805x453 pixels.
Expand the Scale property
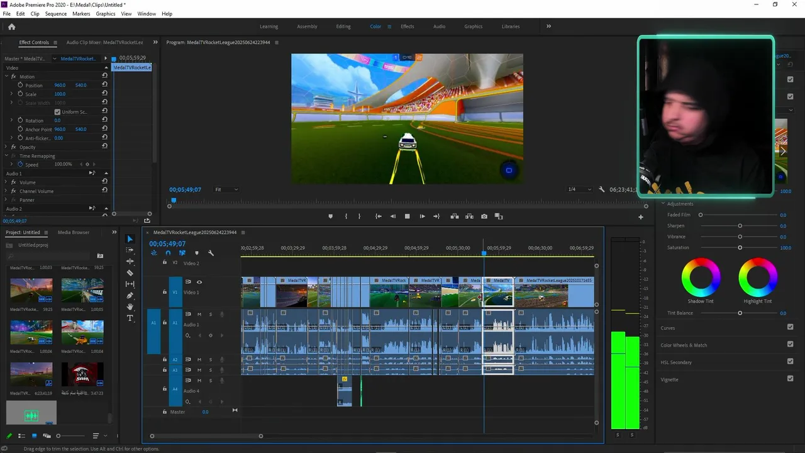[x=11, y=94]
